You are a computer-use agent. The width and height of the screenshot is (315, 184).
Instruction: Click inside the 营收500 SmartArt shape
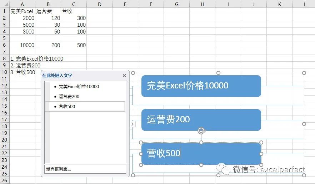click(201, 154)
